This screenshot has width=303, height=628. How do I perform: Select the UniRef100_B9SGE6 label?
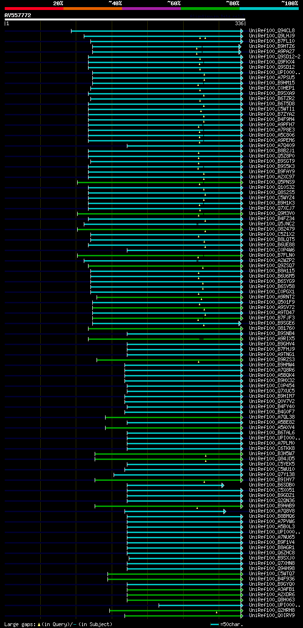coord(272,323)
